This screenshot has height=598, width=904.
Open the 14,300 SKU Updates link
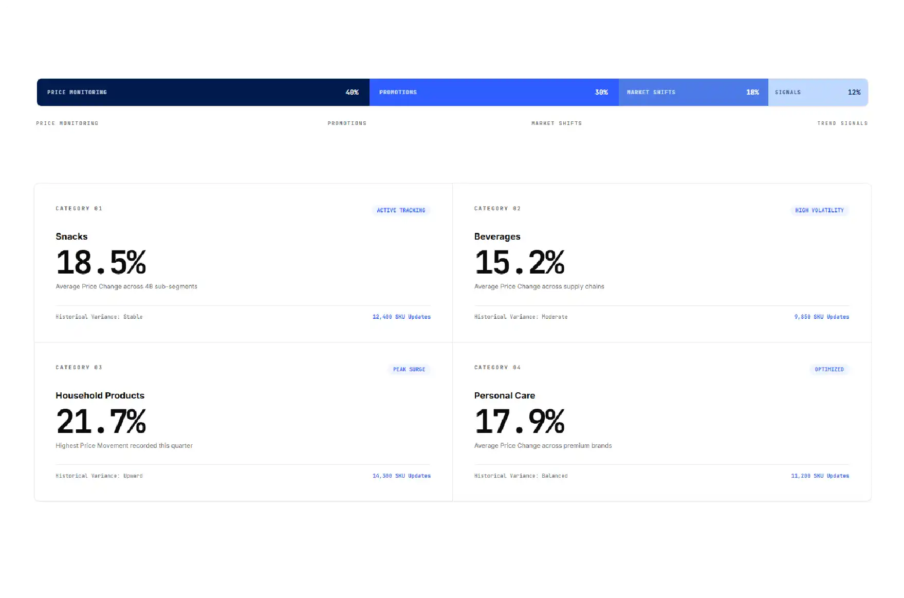[401, 476]
